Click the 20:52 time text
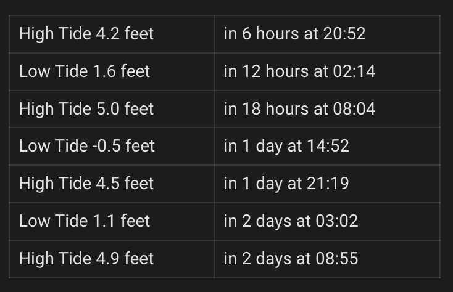 pos(344,33)
